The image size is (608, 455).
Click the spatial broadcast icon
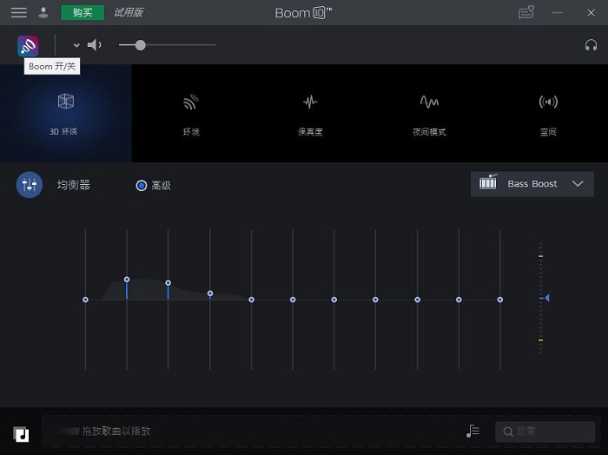[548, 102]
